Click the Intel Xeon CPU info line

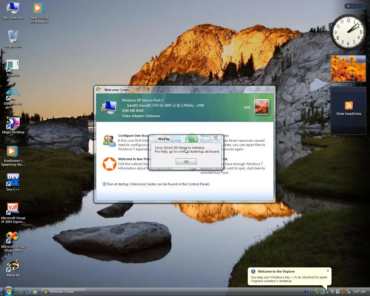[165, 106]
